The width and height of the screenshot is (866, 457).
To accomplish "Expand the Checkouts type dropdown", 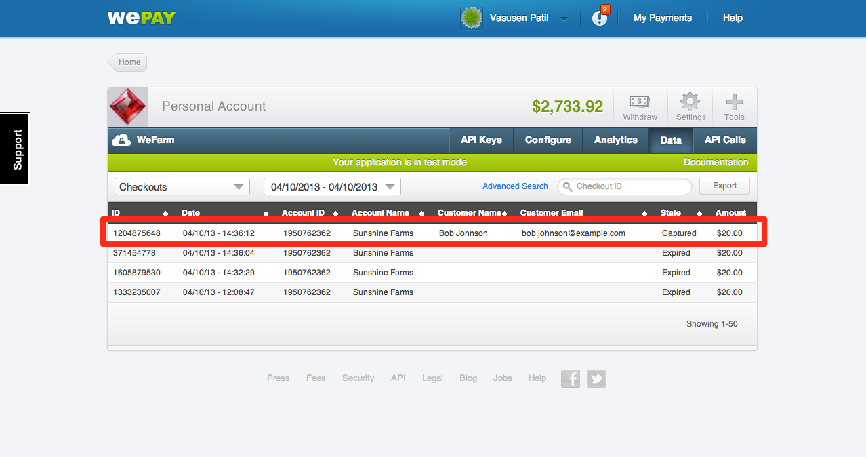I will (182, 187).
